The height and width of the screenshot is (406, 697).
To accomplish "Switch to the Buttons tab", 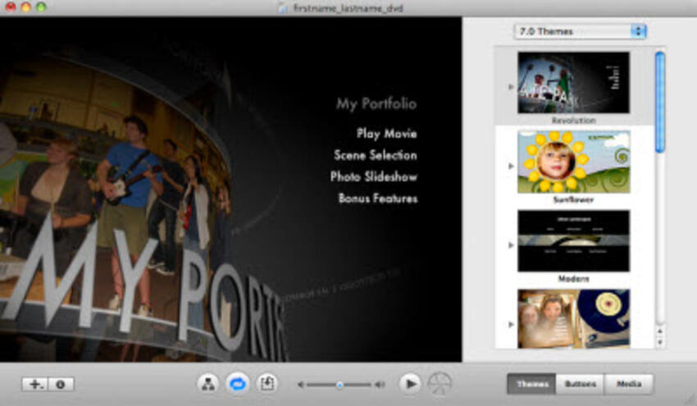I will tap(580, 384).
